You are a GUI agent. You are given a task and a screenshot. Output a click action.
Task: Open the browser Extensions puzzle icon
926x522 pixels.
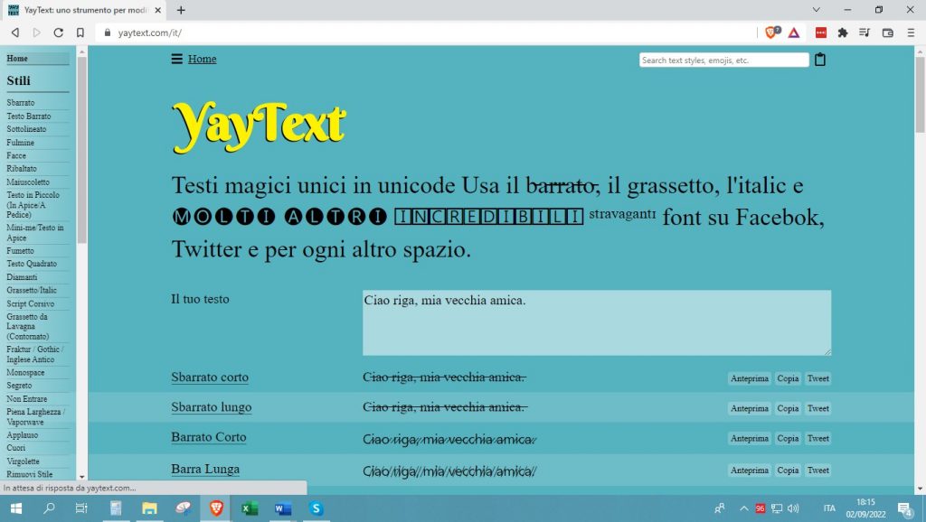tap(842, 32)
